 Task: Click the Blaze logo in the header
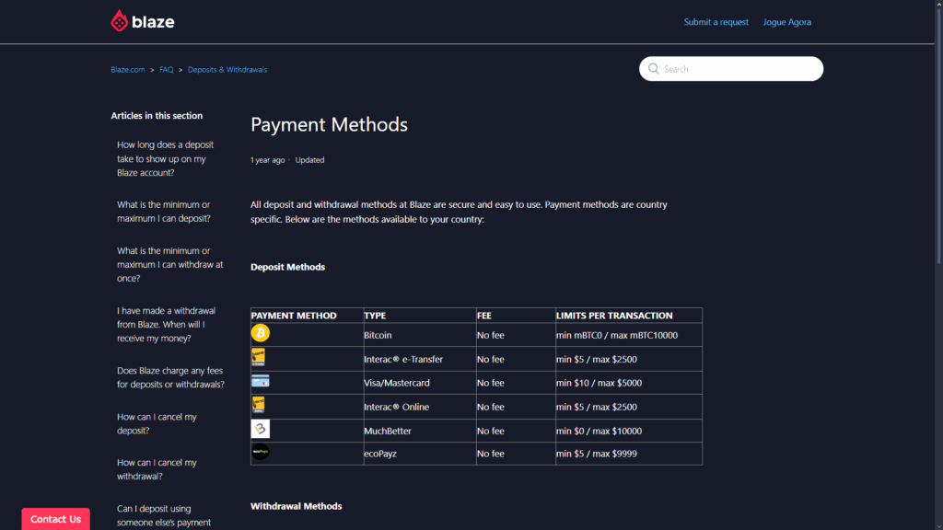(x=142, y=20)
